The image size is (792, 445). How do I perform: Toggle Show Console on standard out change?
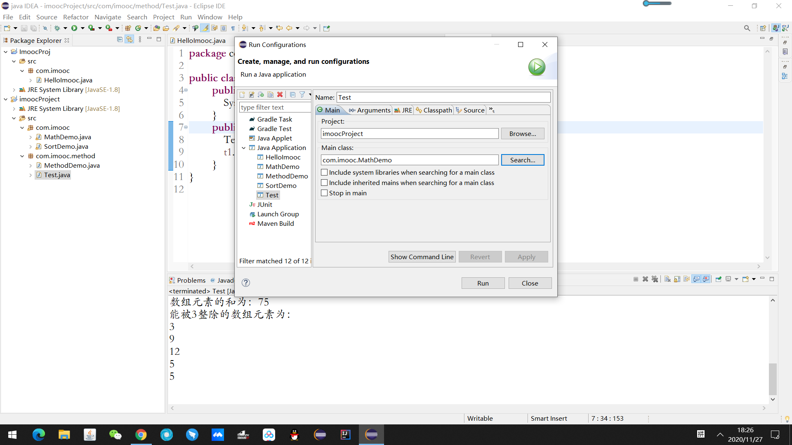[696, 279]
